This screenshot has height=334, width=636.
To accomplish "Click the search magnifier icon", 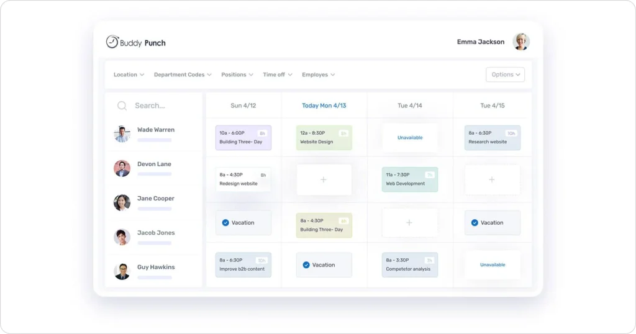I will tap(122, 106).
